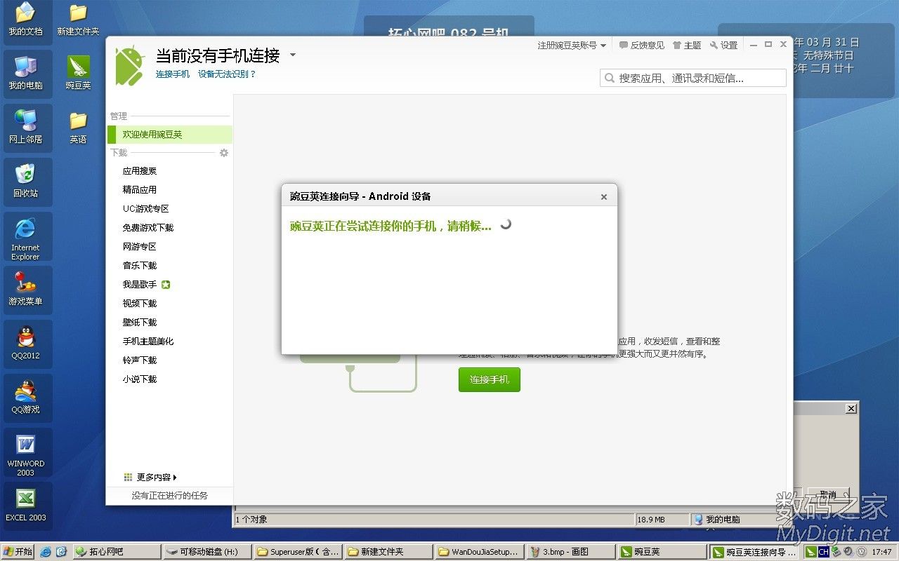Screen dimensions: 899x561
Task: Open WINWORD 2003 shortcut
Action: [x=25, y=455]
